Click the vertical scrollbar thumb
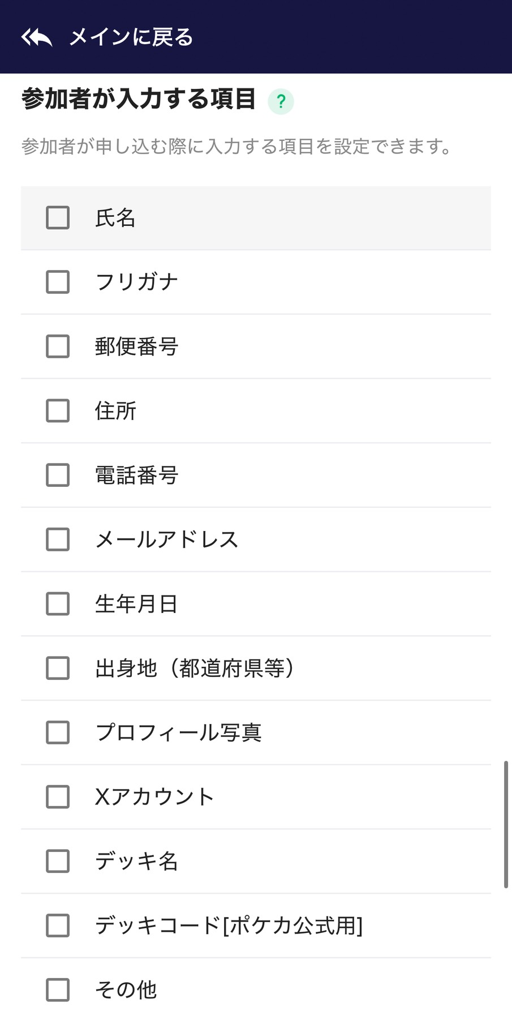 506,824
